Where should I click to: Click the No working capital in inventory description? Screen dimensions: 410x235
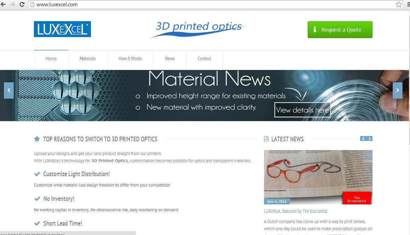(x=106, y=210)
